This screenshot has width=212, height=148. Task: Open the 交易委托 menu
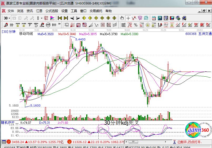[96, 11]
